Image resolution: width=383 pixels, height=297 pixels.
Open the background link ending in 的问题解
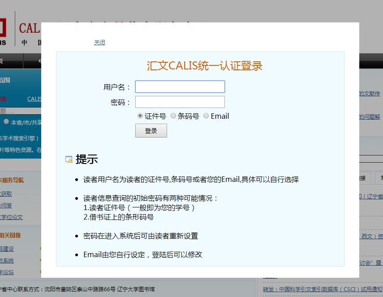(370, 117)
